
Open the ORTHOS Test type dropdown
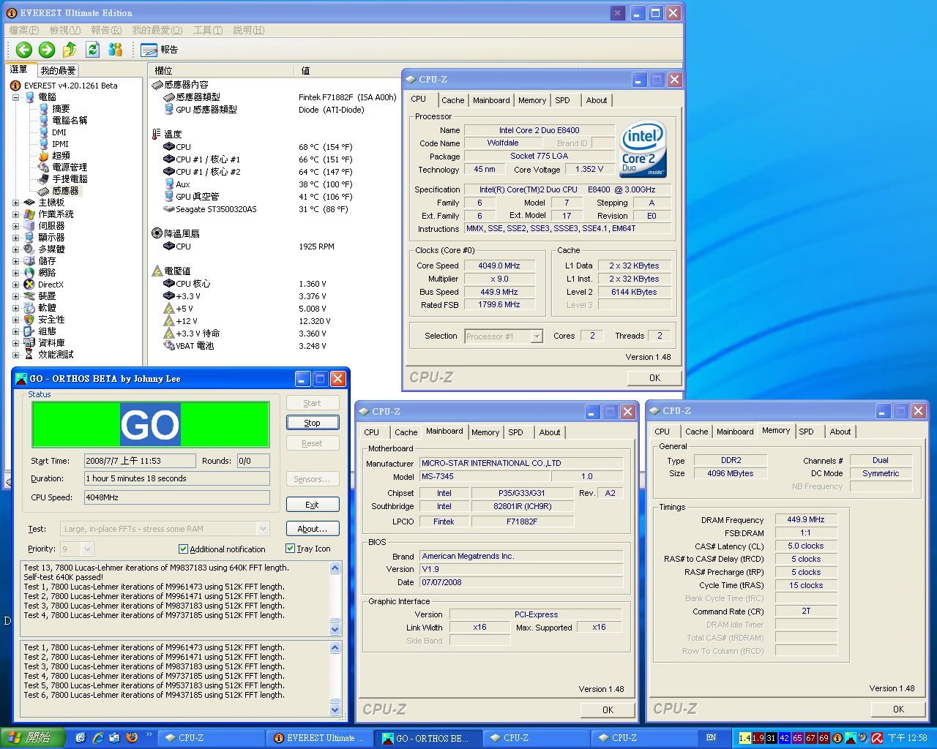[x=263, y=529]
